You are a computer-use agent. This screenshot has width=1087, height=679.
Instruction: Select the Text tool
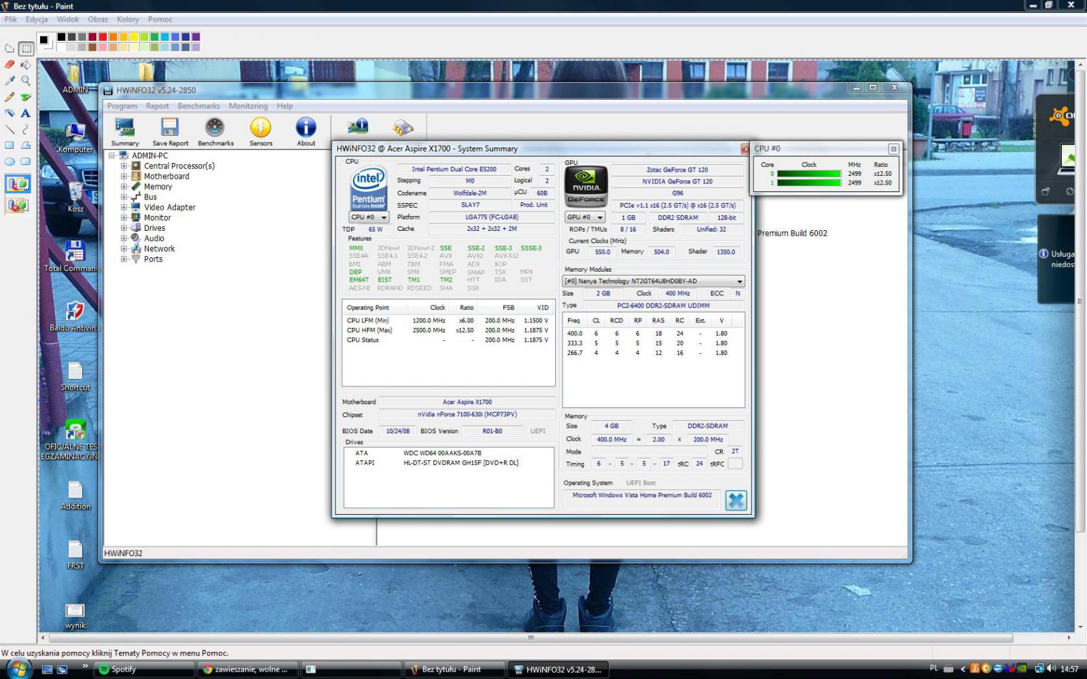click(26, 113)
